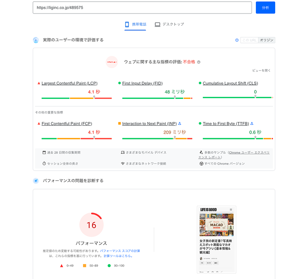Viewport: 308px width, 279px height.
Task: Click the 0.6 秒 TTFB value
Action: pos(255,132)
